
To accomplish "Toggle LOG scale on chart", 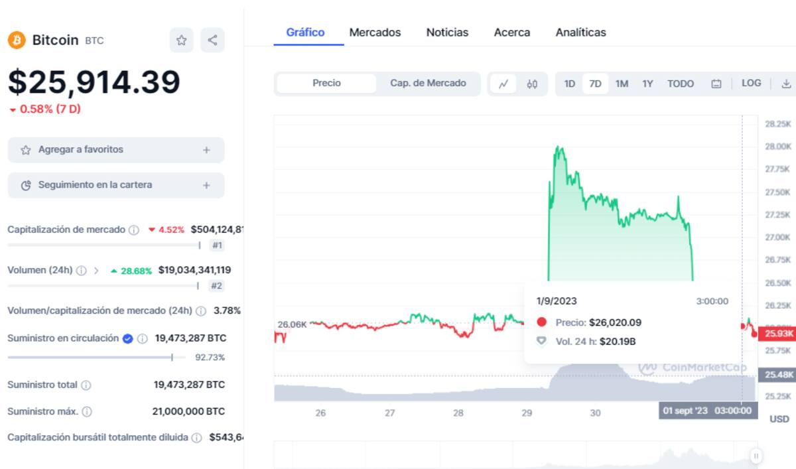I will point(751,84).
